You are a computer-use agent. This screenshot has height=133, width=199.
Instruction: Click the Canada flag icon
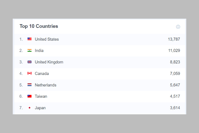point(30,73)
